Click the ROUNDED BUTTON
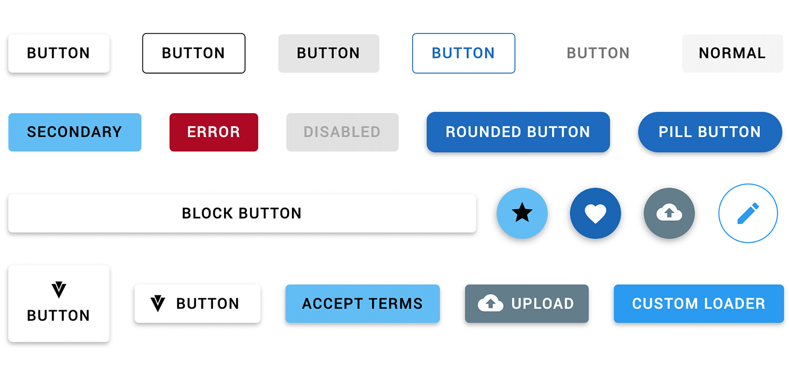Image resolution: width=789 pixels, height=368 pixels. coord(518,132)
